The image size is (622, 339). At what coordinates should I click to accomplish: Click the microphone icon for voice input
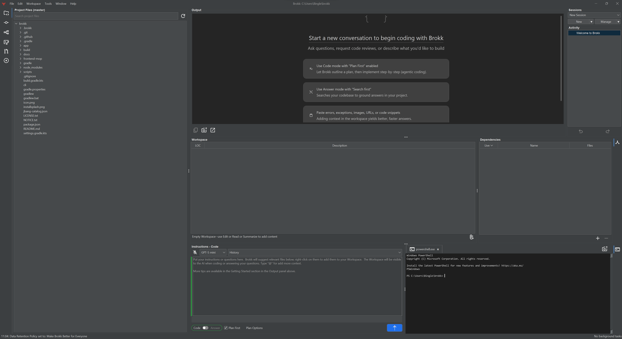point(195,252)
